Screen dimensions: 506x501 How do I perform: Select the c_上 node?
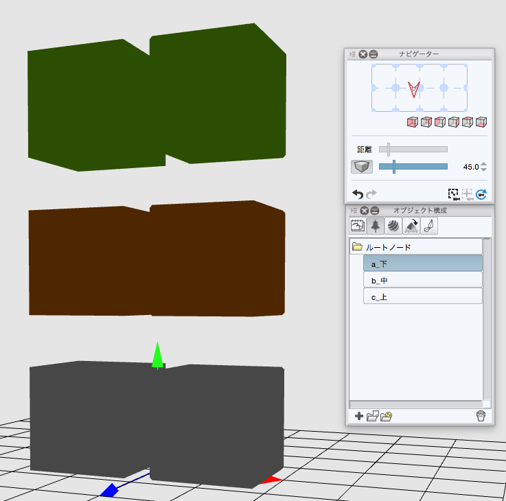(x=422, y=296)
